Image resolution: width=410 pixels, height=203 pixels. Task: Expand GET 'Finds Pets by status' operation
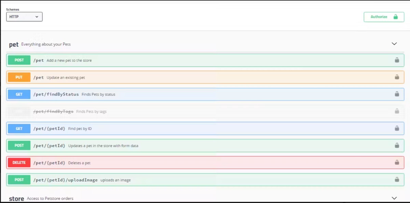tap(205, 94)
